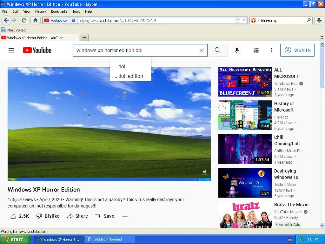This screenshot has height=244, width=325.
Task: Open the Most Visited bookmarks folder
Action: [13, 30]
